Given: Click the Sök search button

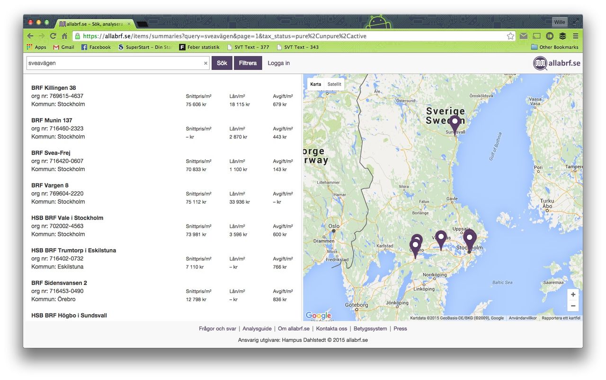Looking at the screenshot, I should click(x=222, y=62).
